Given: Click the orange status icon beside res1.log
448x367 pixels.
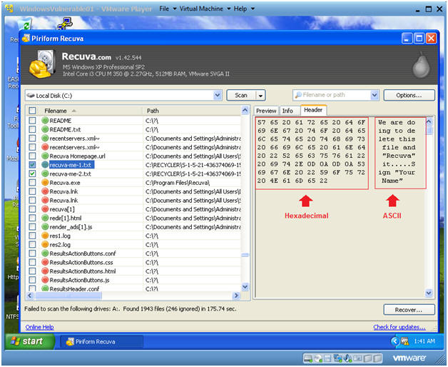Looking at the screenshot, I should 45,236.
